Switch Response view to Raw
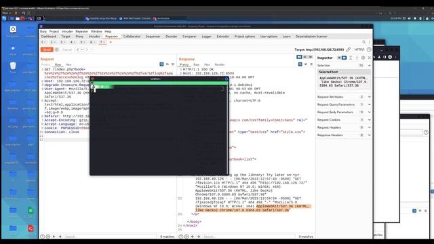Image resolution: width=434 pixels, height=244 pixels. click(196, 64)
